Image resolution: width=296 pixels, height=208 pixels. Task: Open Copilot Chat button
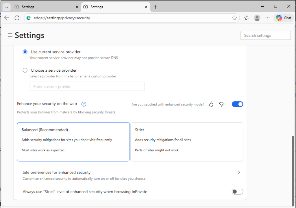[284, 18]
